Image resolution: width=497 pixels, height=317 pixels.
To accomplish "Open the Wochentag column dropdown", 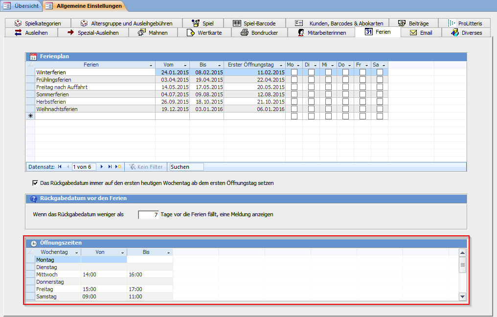I will point(76,252).
